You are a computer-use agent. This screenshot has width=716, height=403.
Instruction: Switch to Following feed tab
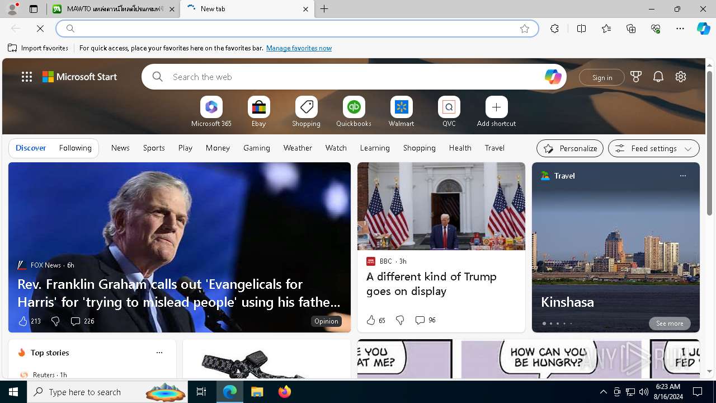75,148
